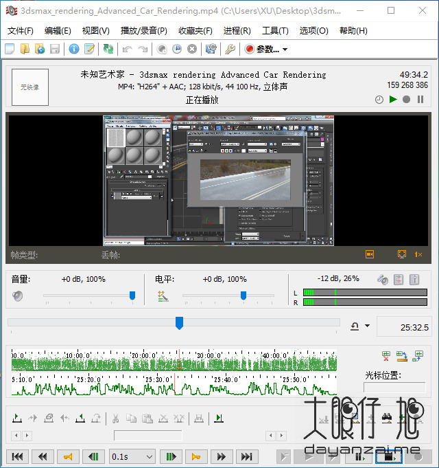The height and width of the screenshot is (468, 439).
Task: Fast forward with the double right arrow
Action: coord(221,456)
